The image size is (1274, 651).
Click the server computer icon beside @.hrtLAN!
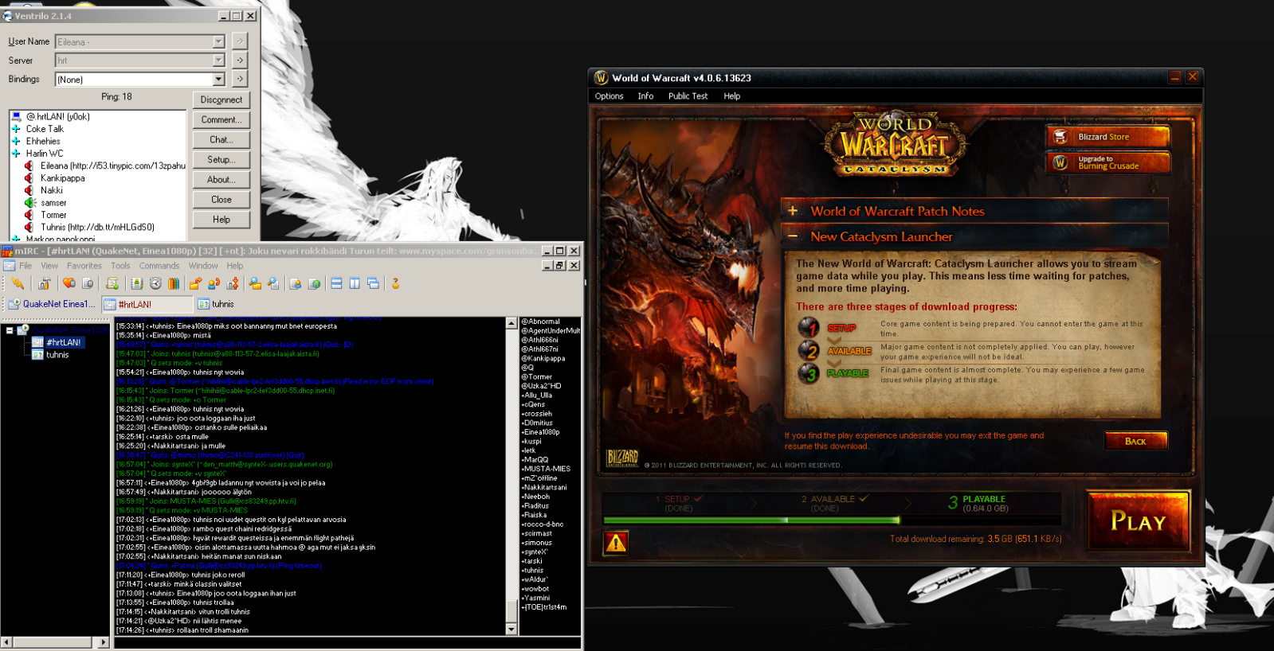click(x=16, y=116)
